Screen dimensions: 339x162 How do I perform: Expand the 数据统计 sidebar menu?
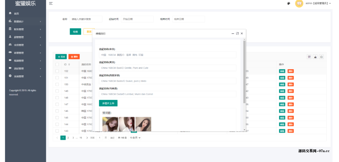coord(25,21)
